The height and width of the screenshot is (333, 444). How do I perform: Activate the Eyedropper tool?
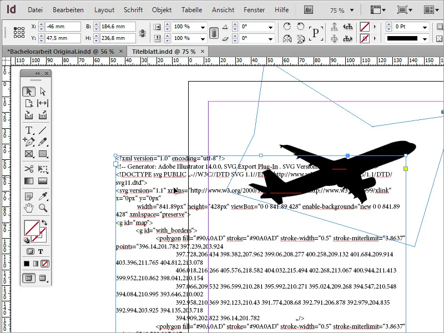(43, 196)
